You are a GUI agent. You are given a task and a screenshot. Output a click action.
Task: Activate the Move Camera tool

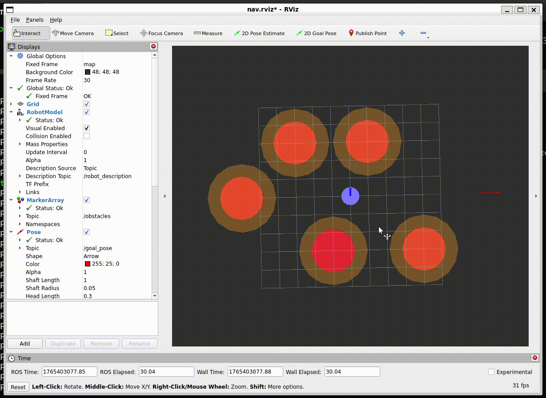[72, 33]
